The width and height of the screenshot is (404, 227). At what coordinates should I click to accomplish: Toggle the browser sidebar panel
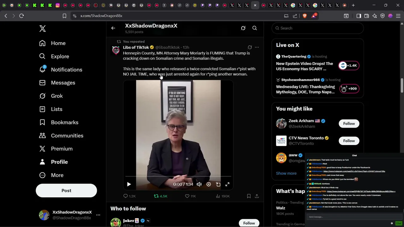point(359,16)
